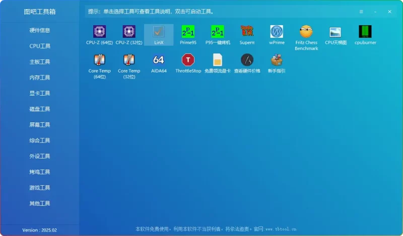Select the Prime95 tool icon
Image resolution: width=403 pixels, height=236 pixels.
click(x=188, y=32)
